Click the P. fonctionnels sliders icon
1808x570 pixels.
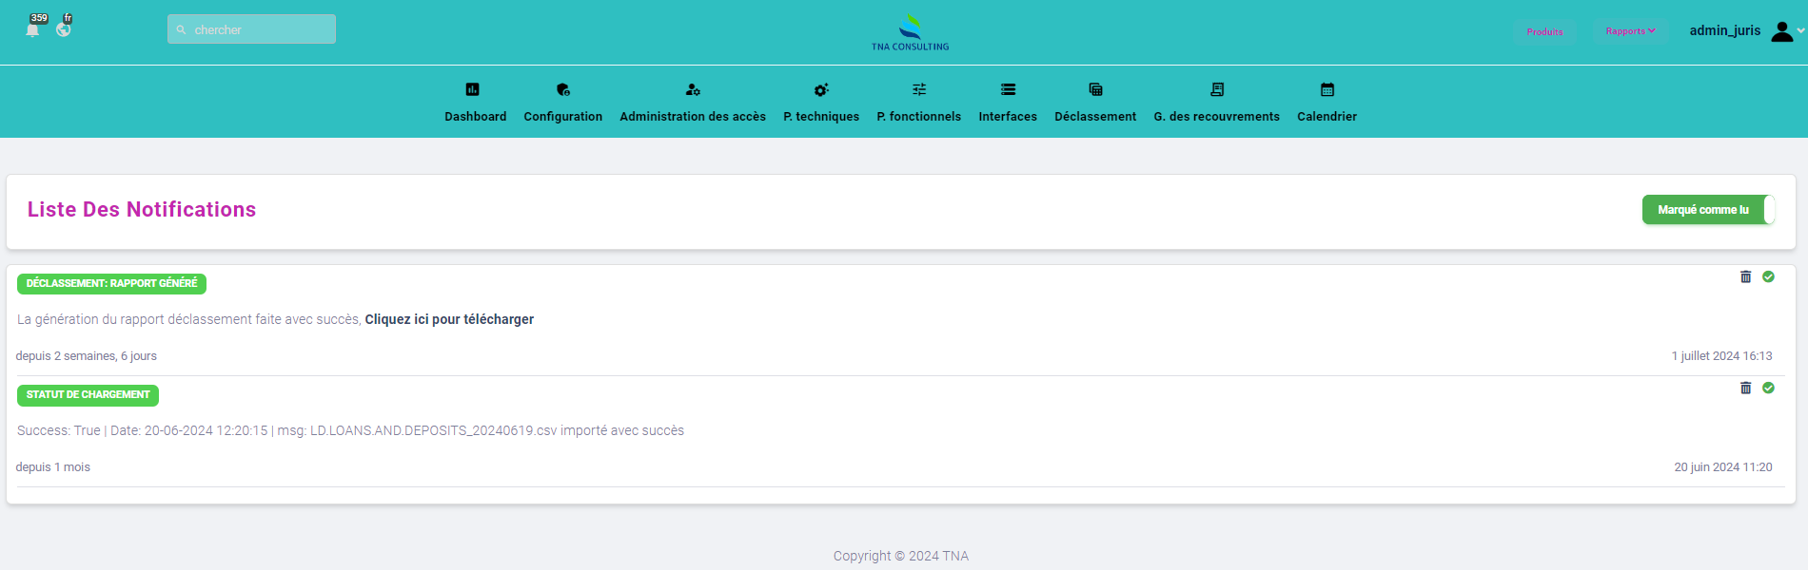918,89
